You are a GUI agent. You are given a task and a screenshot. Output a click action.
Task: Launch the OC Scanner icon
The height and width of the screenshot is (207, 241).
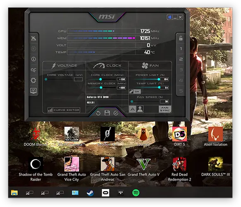(x=33, y=70)
